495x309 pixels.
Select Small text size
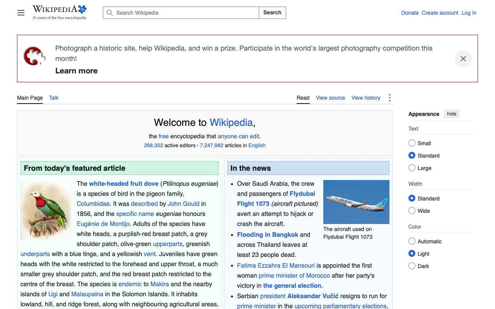pyautogui.click(x=412, y=143)
